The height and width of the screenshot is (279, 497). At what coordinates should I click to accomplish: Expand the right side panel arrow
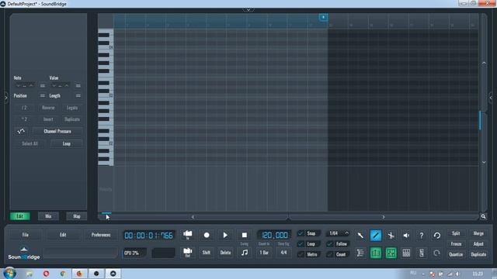(x=491, y=98)
